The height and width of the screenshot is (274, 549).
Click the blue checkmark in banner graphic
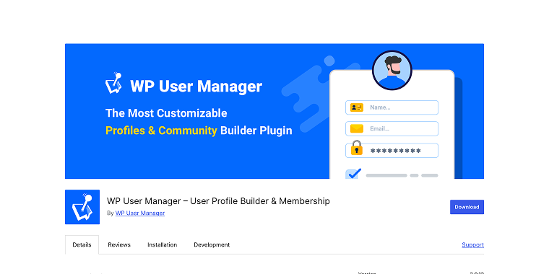[354, 173]
